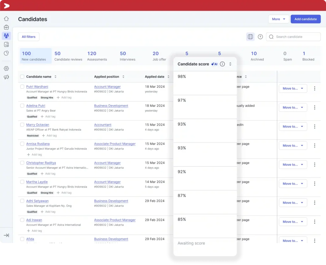Switch to Candidate reviews tab

(68, 56)
